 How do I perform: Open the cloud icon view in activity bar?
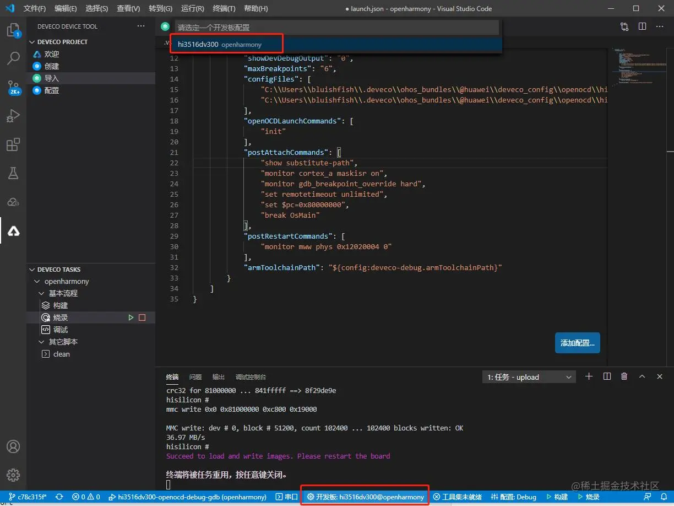13,202
